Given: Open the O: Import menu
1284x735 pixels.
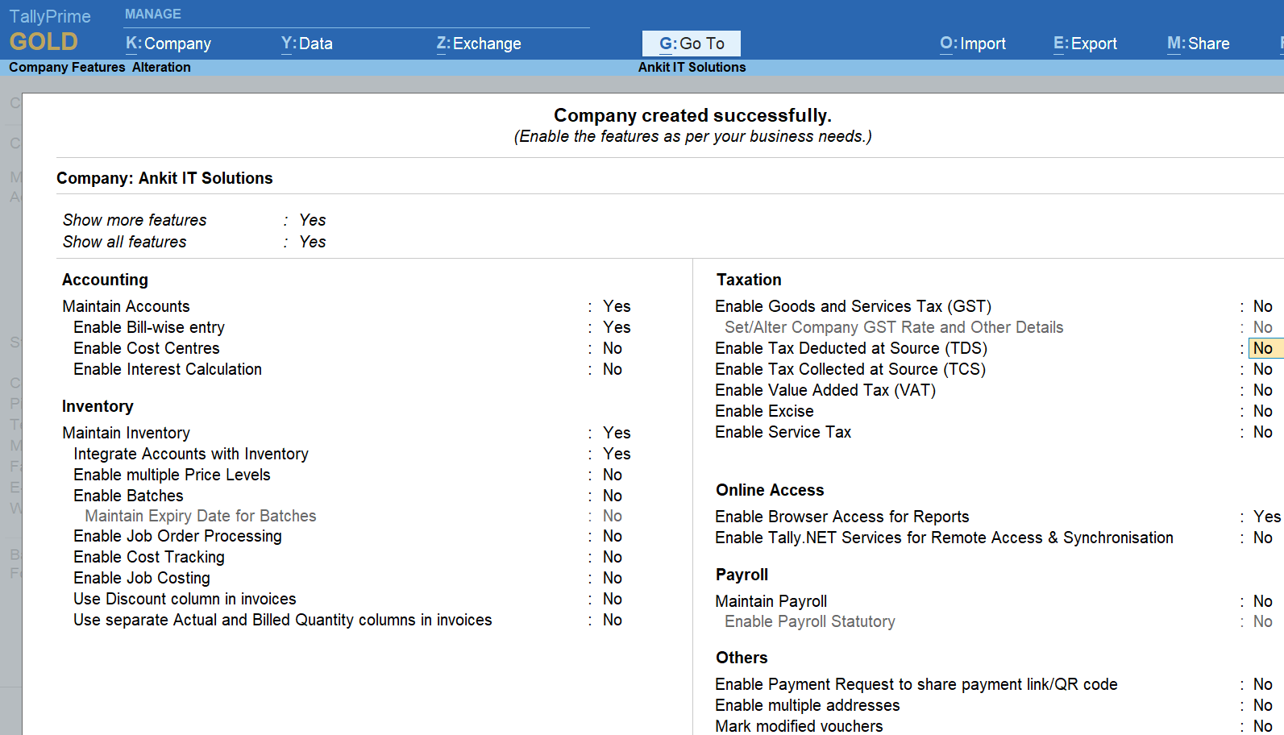Looking at the screenshot, I should (972, 44).
